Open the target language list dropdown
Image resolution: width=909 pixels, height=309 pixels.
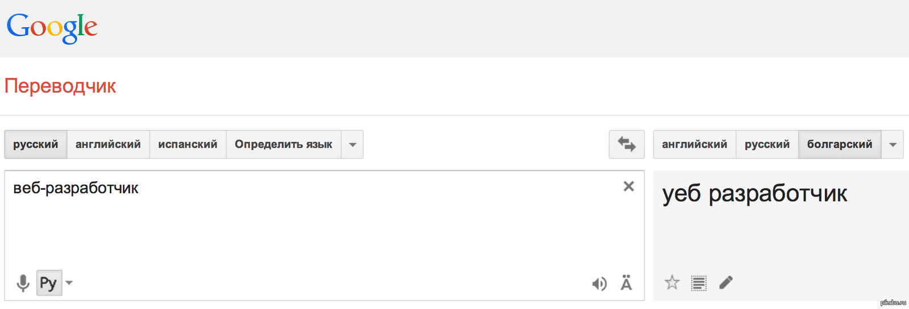893,144
